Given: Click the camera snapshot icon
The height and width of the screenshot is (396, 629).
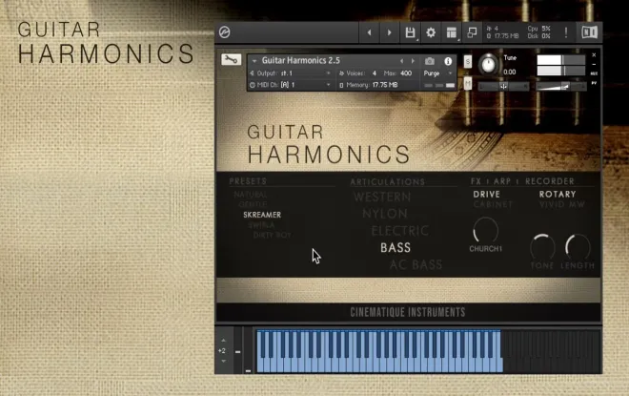Looking at the screenshot, I should pyautogui.click(x=430, y=61).
